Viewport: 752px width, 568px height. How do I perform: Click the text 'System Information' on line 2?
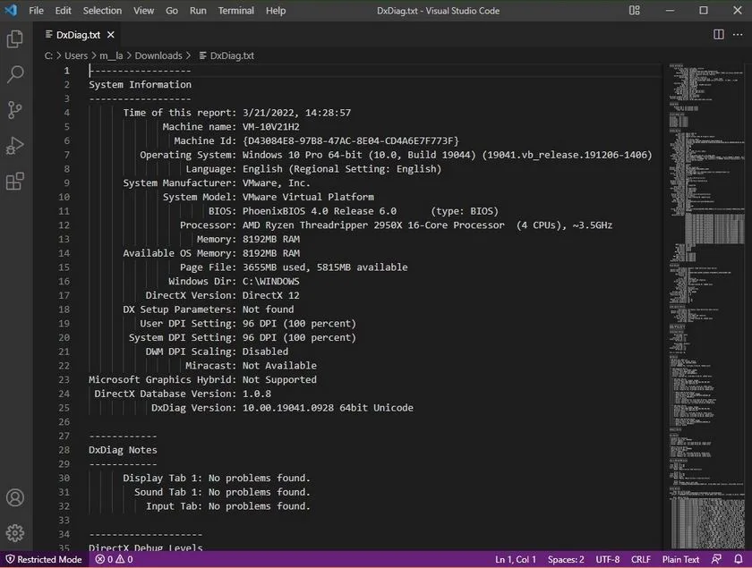point(140,84)
